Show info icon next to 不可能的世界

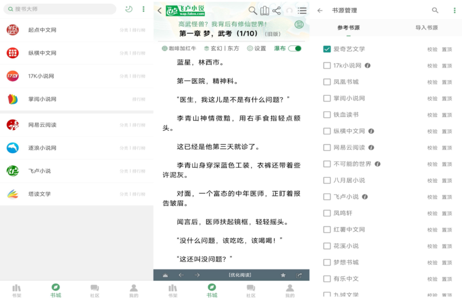coord(378,164)
